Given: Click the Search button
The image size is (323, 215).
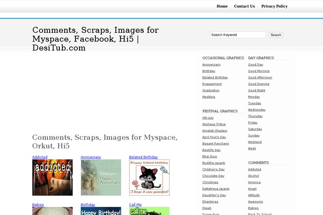Looking at the screenshot, I should pyautogui.click(x=276, y=35).
